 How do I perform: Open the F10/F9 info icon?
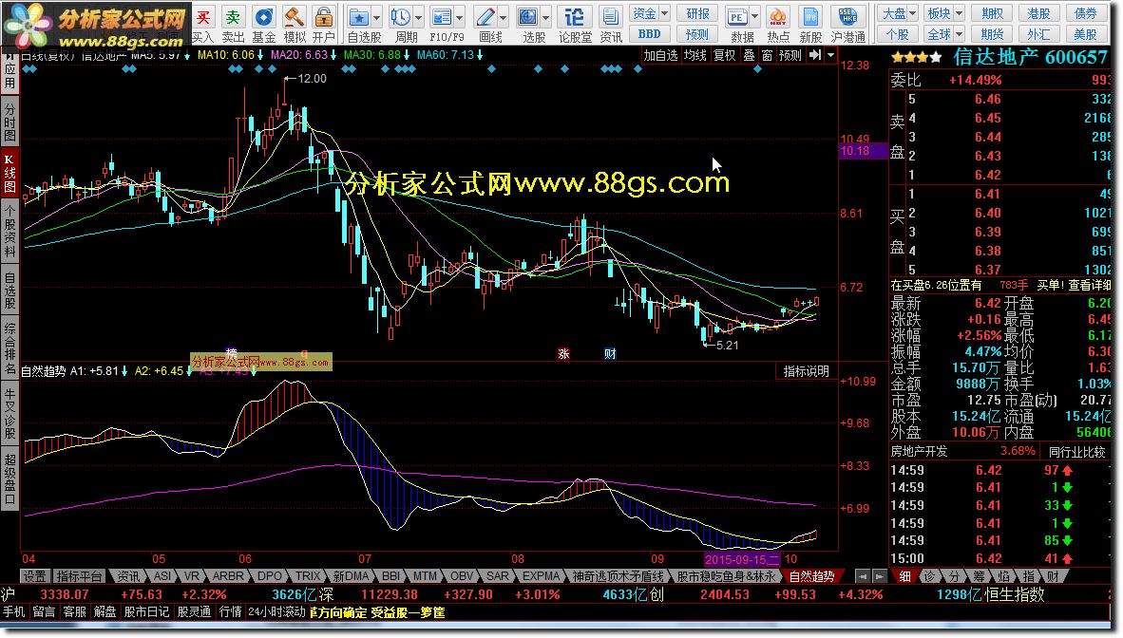click(443, 17)
